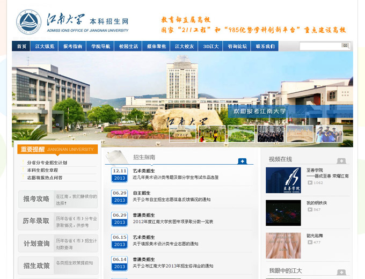Screen dimensions: 365x279
Task: Expand 招生指南 with the blue plus icon
Action: click(242, 161)
